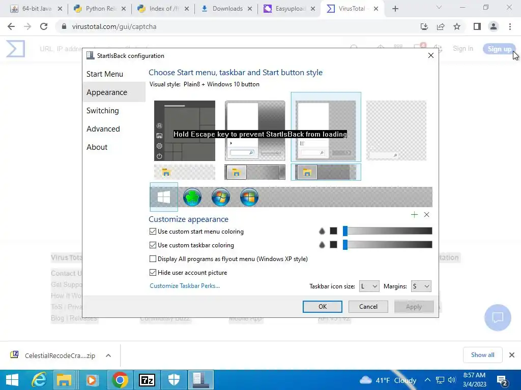Open File Explorer from taskbar

point(64,380)
